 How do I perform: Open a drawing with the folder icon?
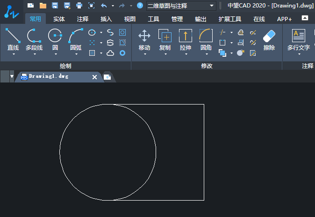43,6
